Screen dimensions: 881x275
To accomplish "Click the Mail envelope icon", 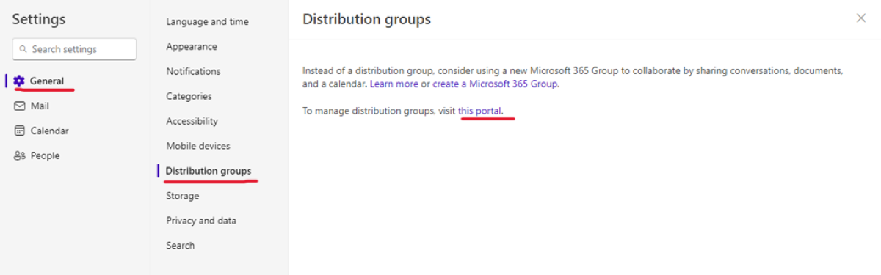I will (20, 106).
